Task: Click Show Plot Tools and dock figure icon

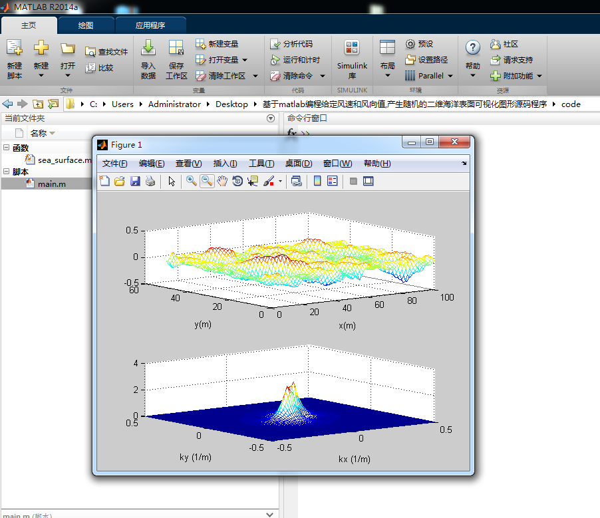Action: coord(368,181)
